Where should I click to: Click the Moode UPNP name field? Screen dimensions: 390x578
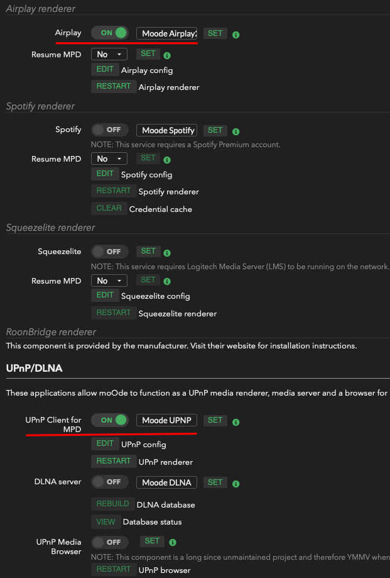(x=166, y=420)
